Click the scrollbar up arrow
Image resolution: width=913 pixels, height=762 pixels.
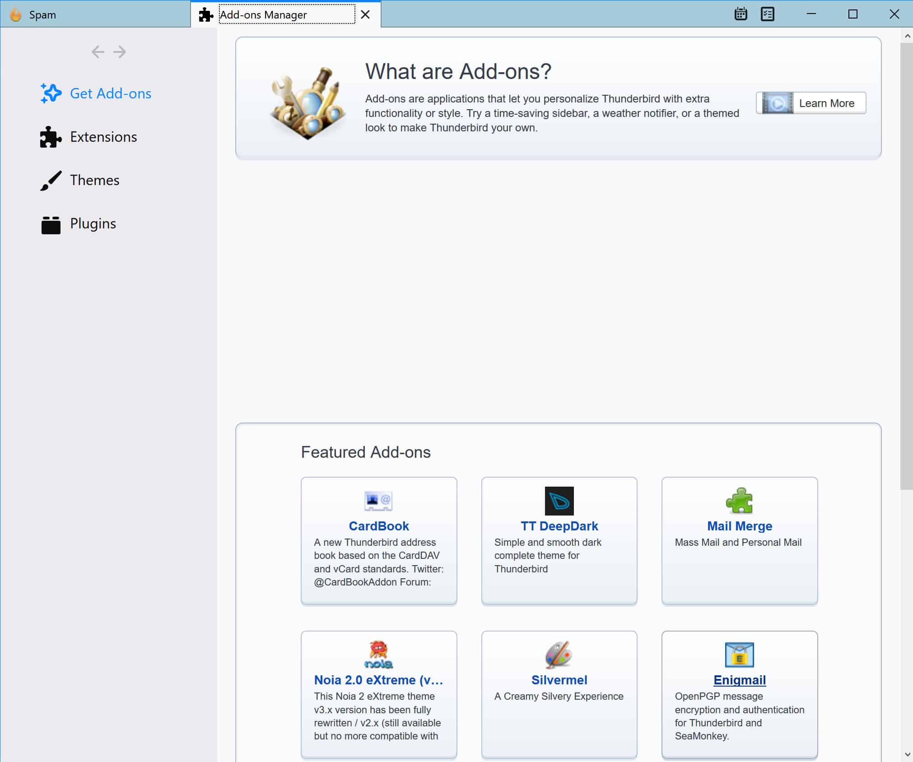pos(907,35)
